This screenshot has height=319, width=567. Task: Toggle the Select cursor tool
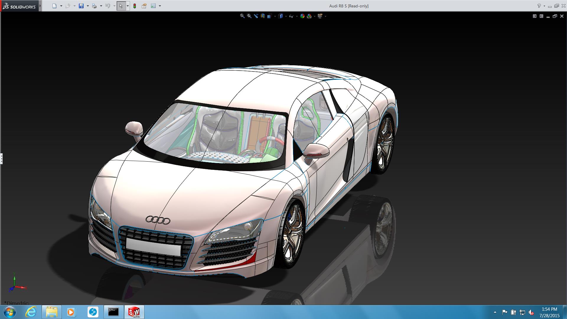pyautogui.click(x=121, y=6)
